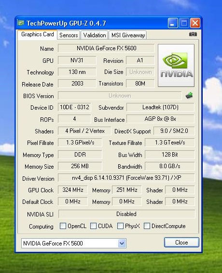Click the BIOS Version Unknown field

(120, 96)
